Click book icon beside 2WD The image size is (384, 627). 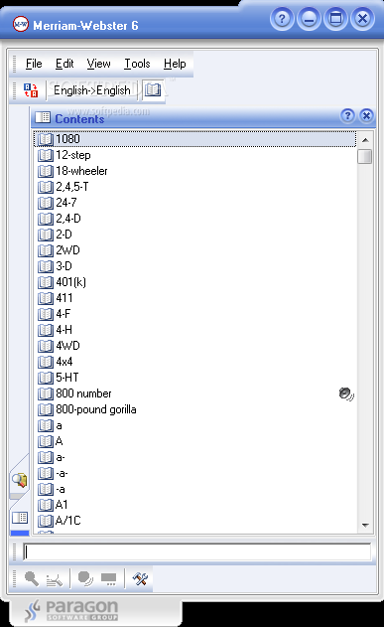(46, 250)
